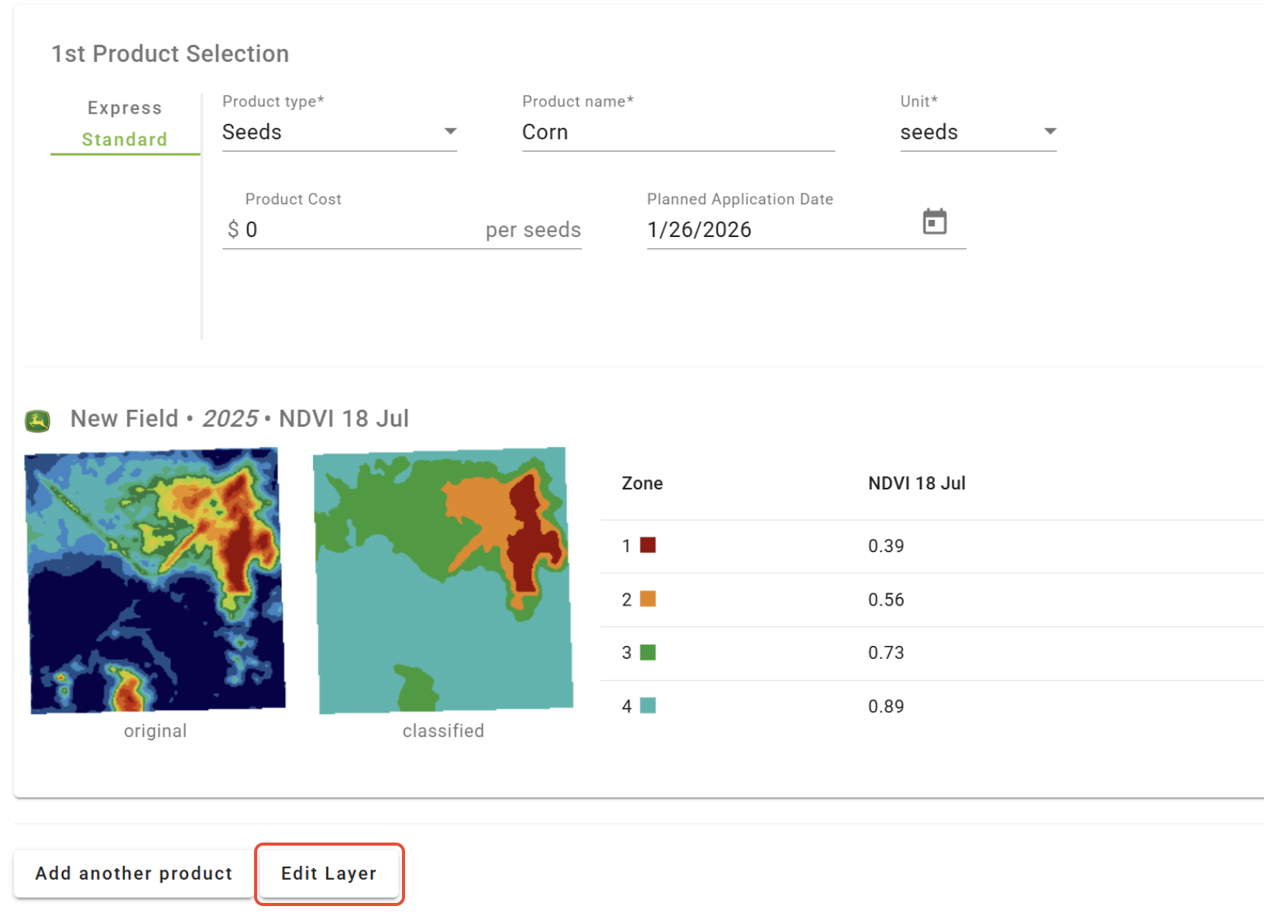Select the Standard tab
Viewport: 1264px width, 913px height.
coord(125,139)
